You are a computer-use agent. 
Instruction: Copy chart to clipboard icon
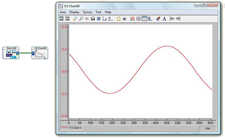point(119,19)
